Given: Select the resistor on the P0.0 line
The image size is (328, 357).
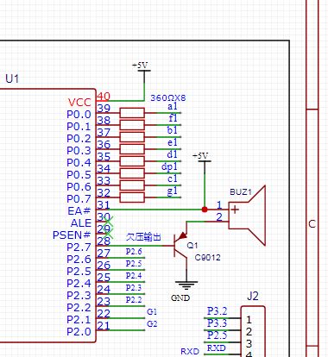Looking at the screenshot, I should click(x=132, y=113).
